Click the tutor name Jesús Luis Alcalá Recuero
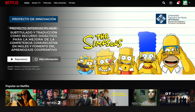Image resolution: width=195 pixels, height=112 pixels. (27, 69)
